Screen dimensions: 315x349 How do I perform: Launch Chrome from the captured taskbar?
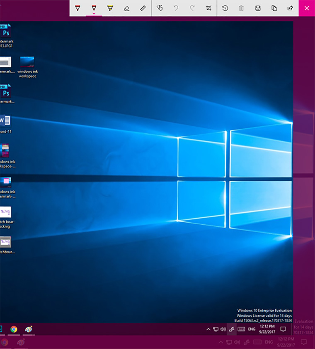point(14,329)
